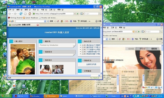Image resolution: width=164 pixels, height=98 pixels.
Task: Open 历史 menu in front Firefox window
Action: (x=36, y=10)
